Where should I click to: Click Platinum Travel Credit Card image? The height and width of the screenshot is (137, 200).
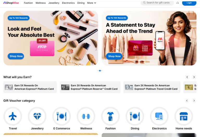pyautogui.click(x=129, y=87)
